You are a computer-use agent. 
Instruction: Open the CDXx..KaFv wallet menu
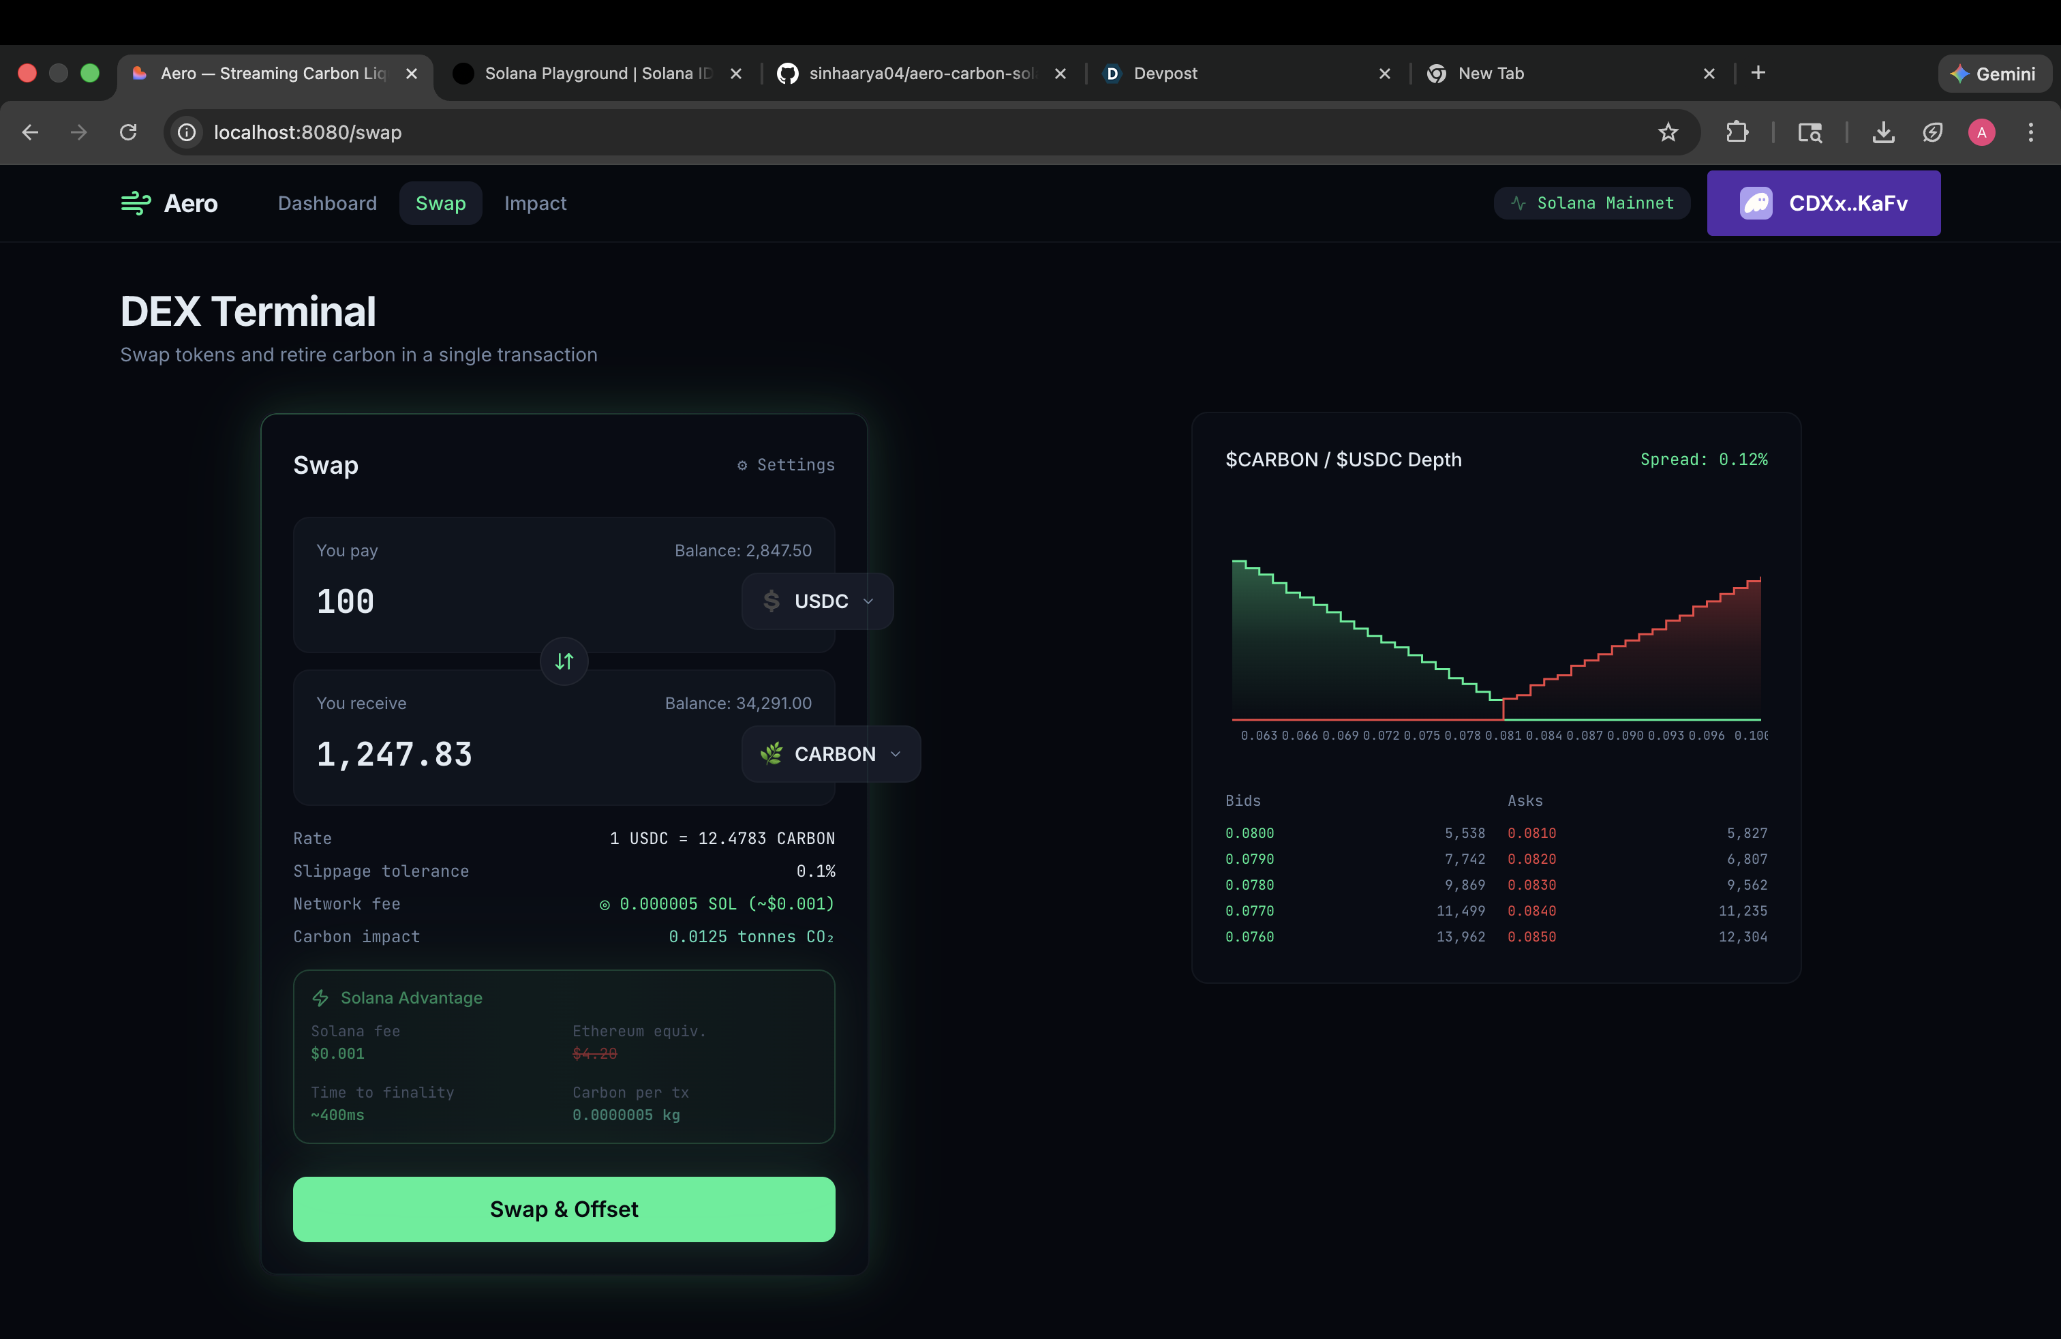point(1847,202)
